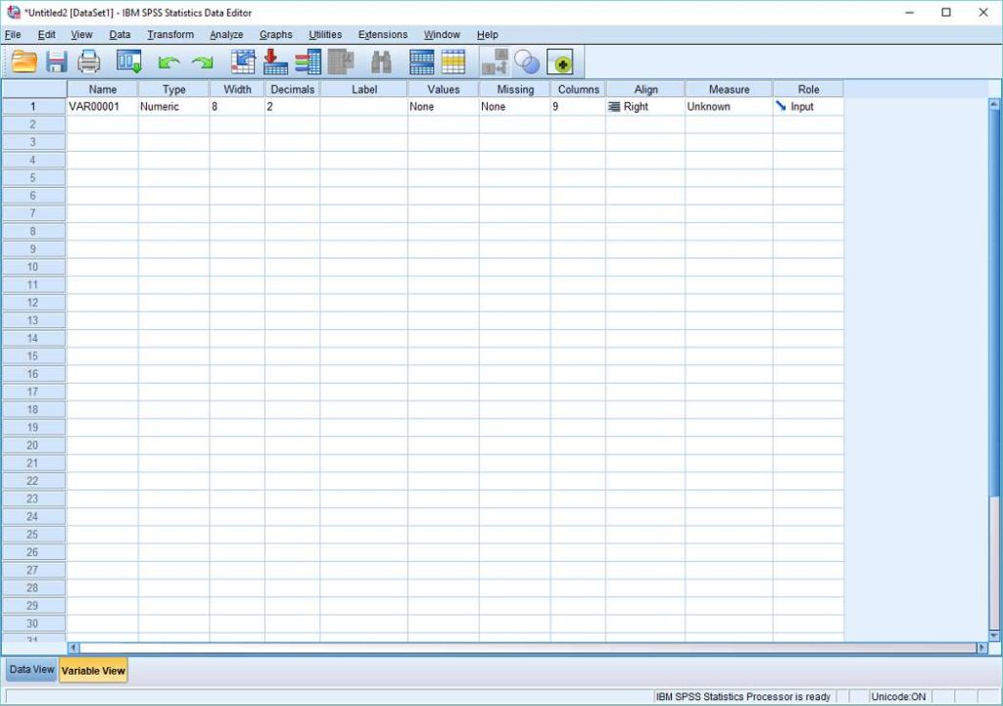Switch to the Data View tab

coord(30,670)
